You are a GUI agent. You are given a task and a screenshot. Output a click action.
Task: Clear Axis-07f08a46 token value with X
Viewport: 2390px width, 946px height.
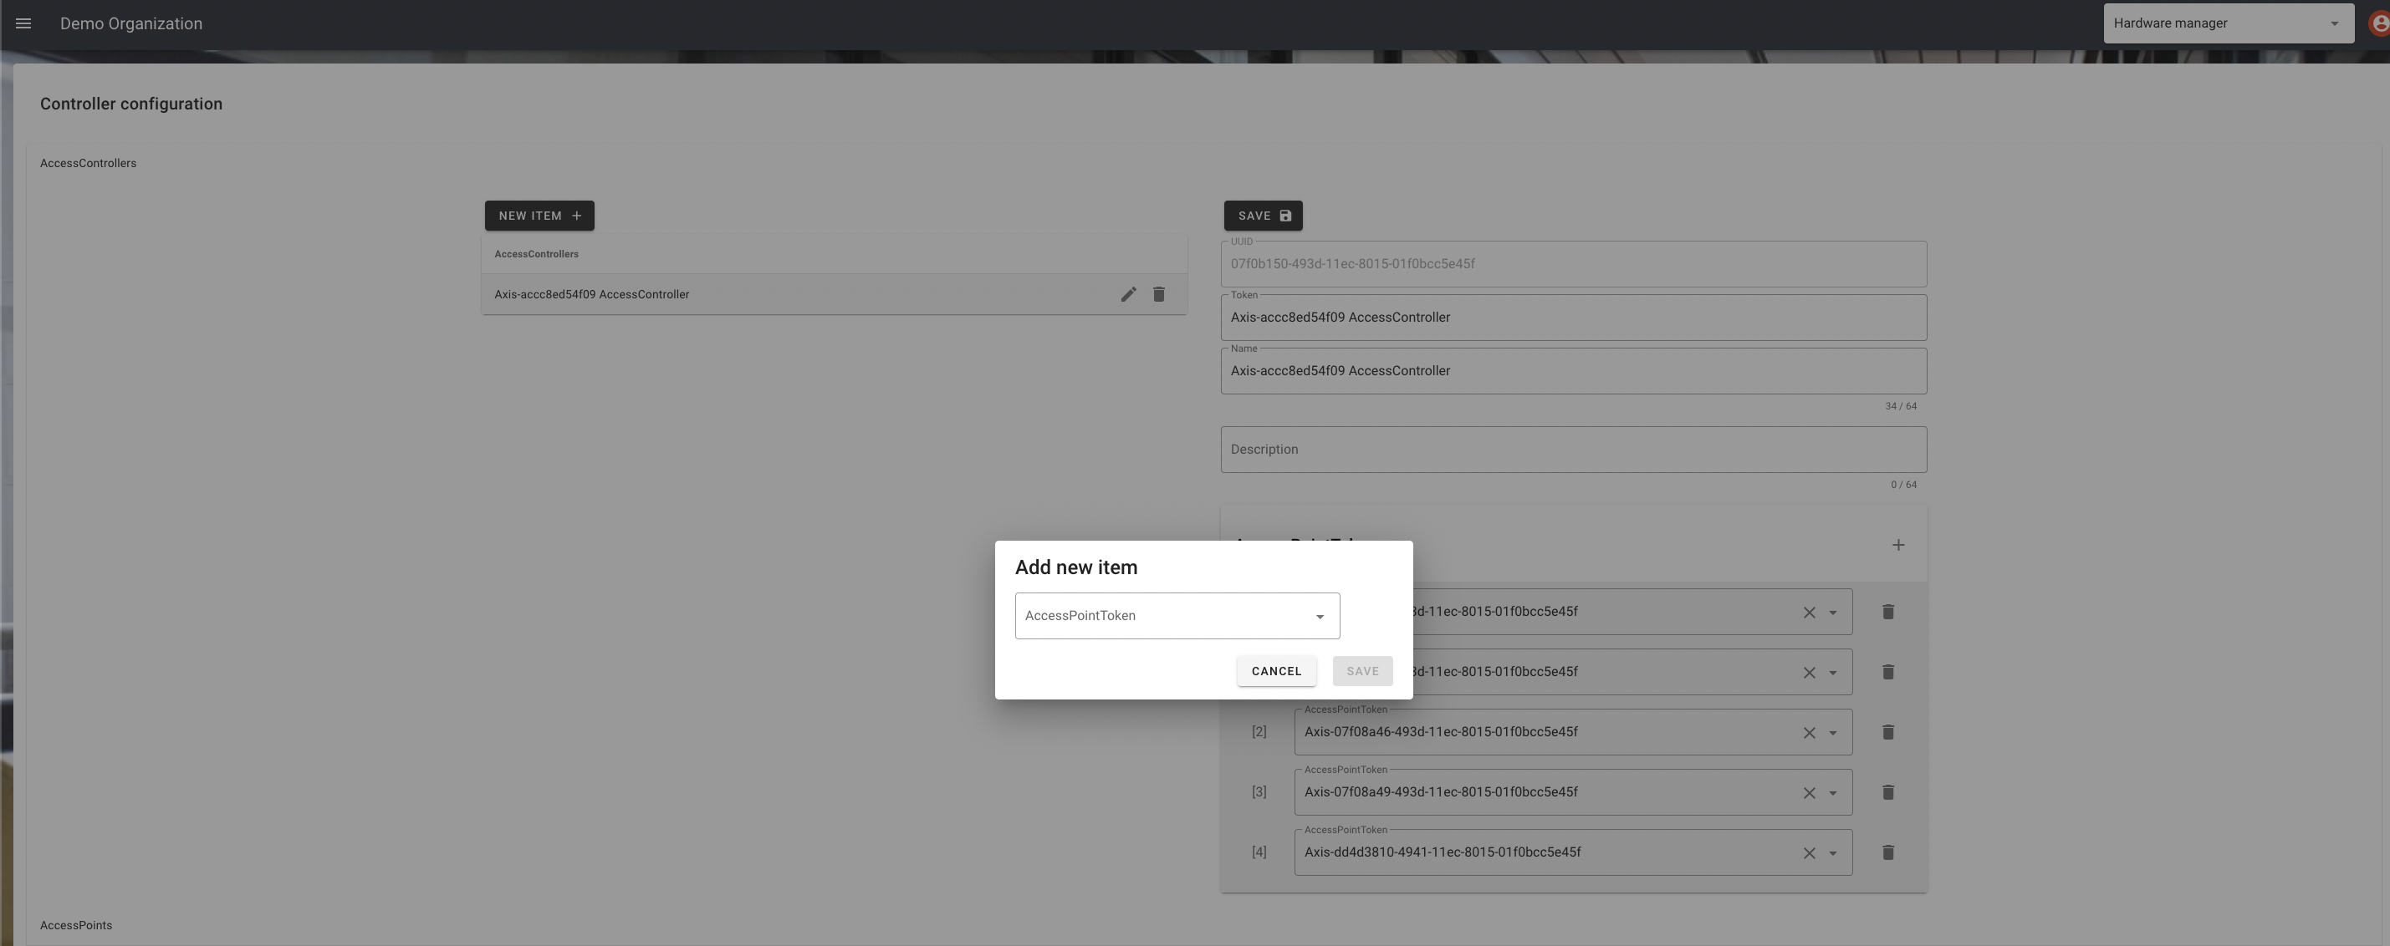[1809, 734]
